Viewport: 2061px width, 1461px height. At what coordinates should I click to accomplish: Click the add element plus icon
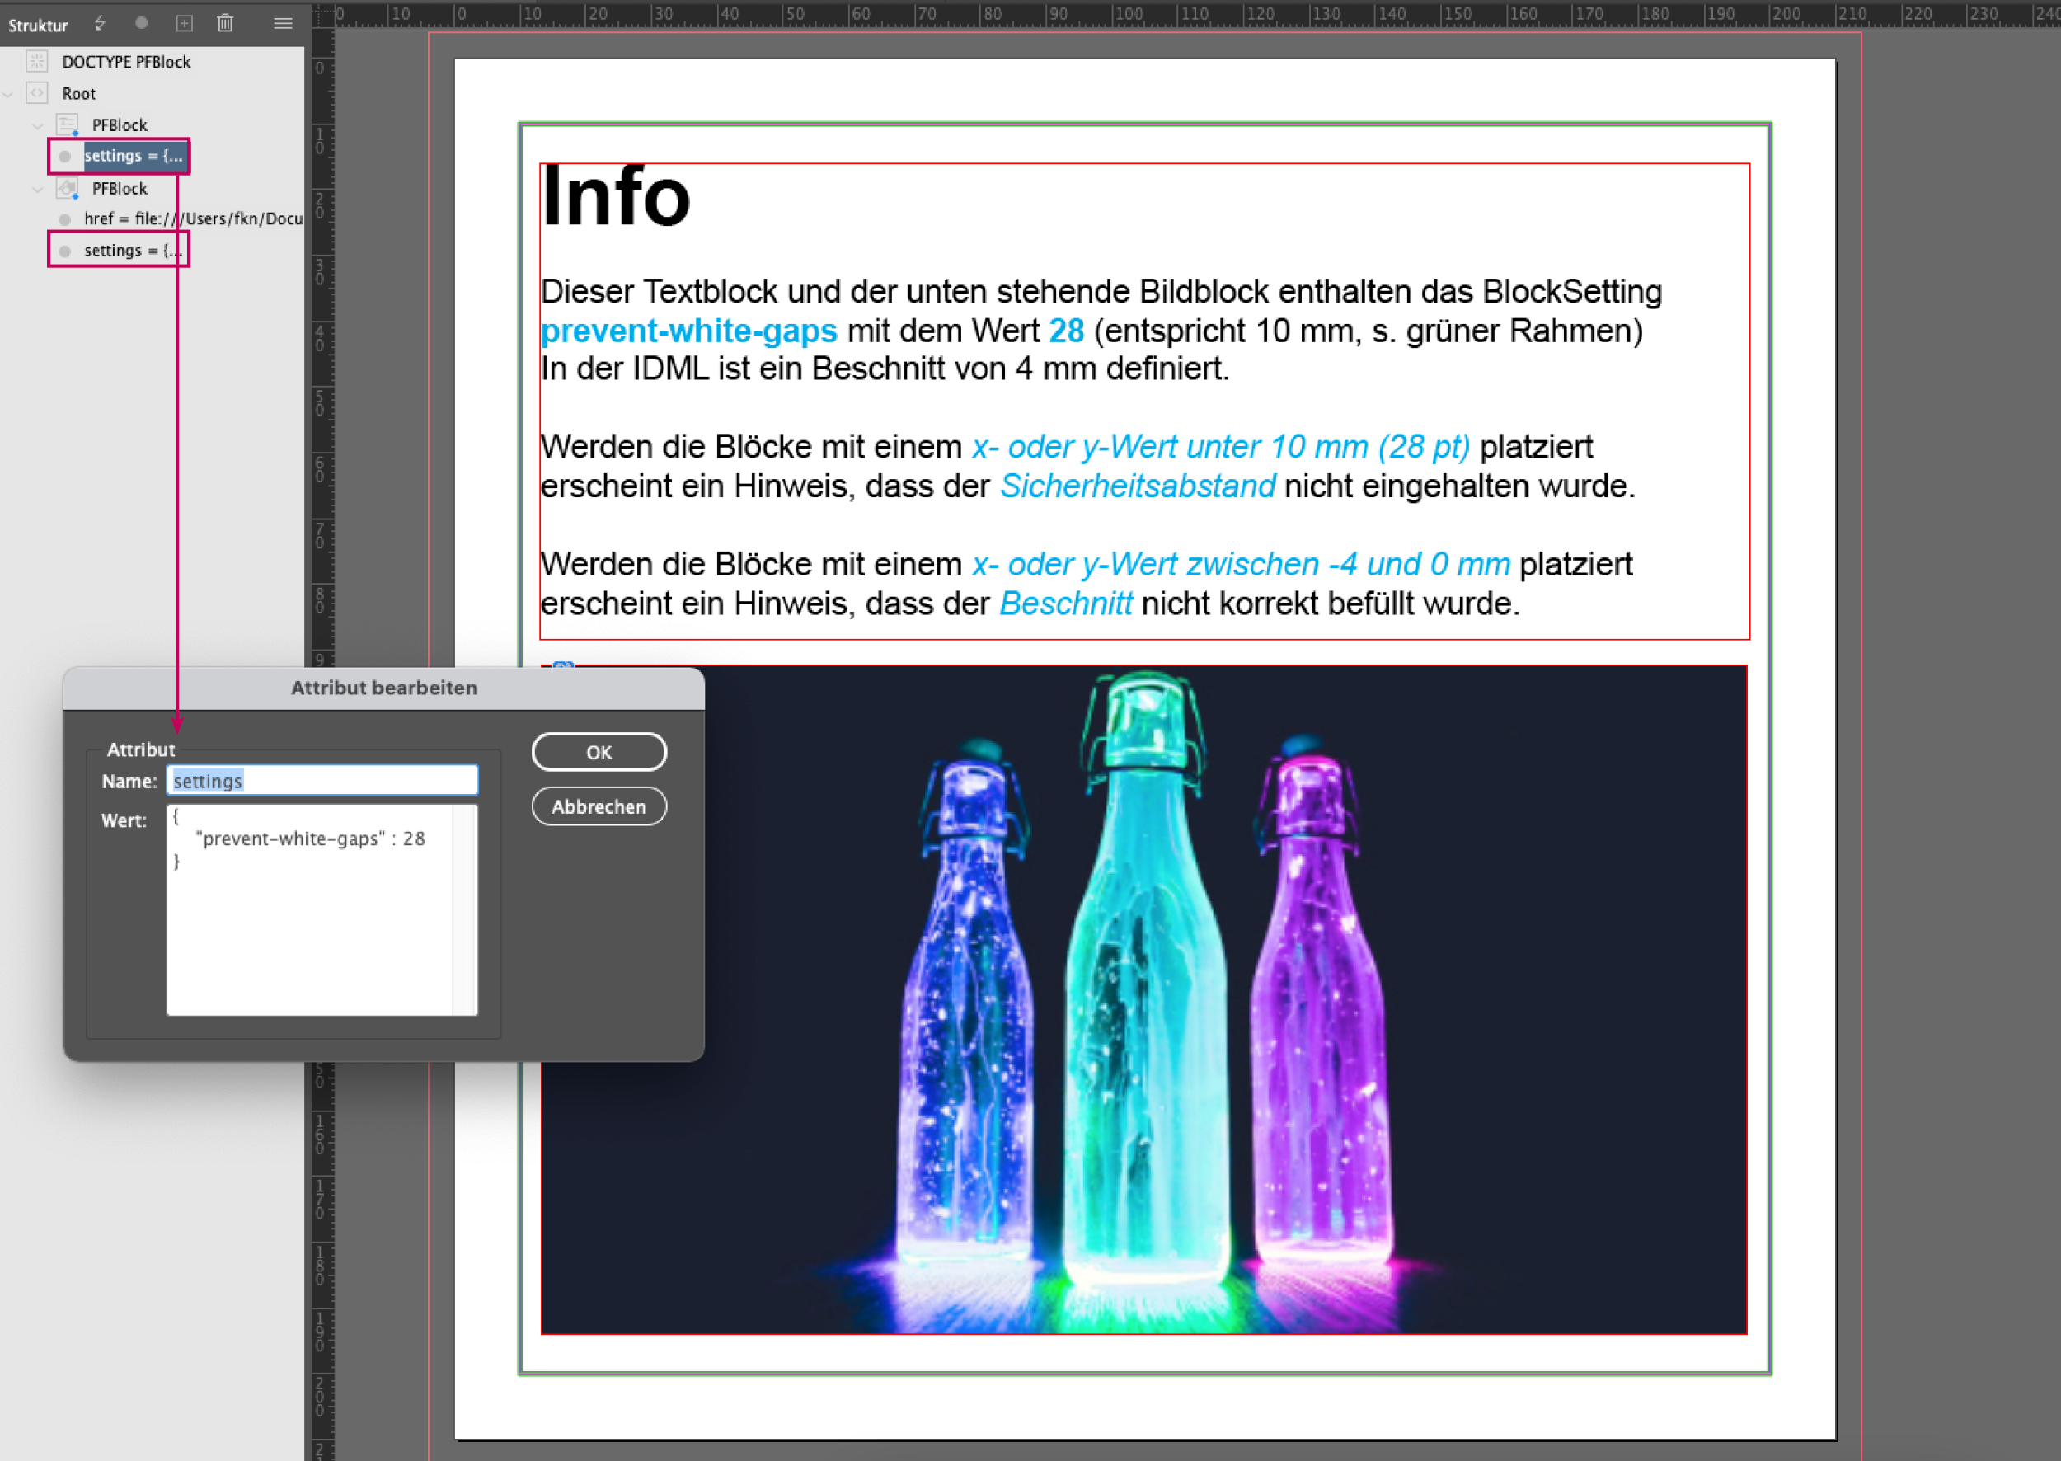(185, 23)
